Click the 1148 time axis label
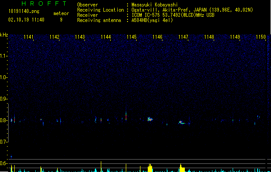Viewport: 271px width, 172px height. 209,37
